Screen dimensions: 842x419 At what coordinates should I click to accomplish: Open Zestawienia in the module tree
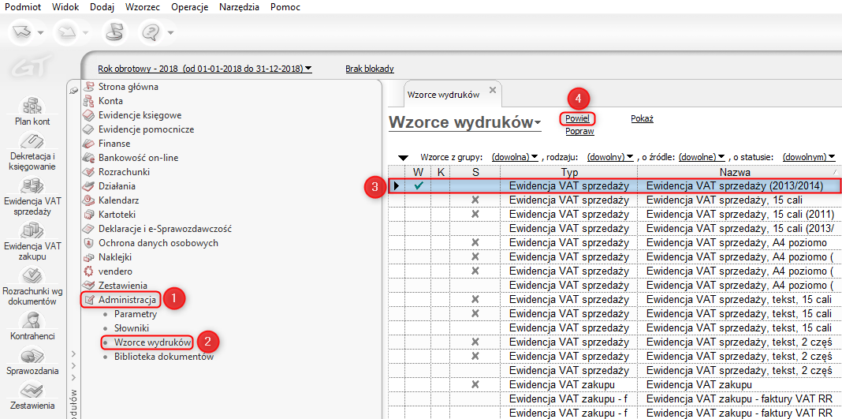[122, 285]
